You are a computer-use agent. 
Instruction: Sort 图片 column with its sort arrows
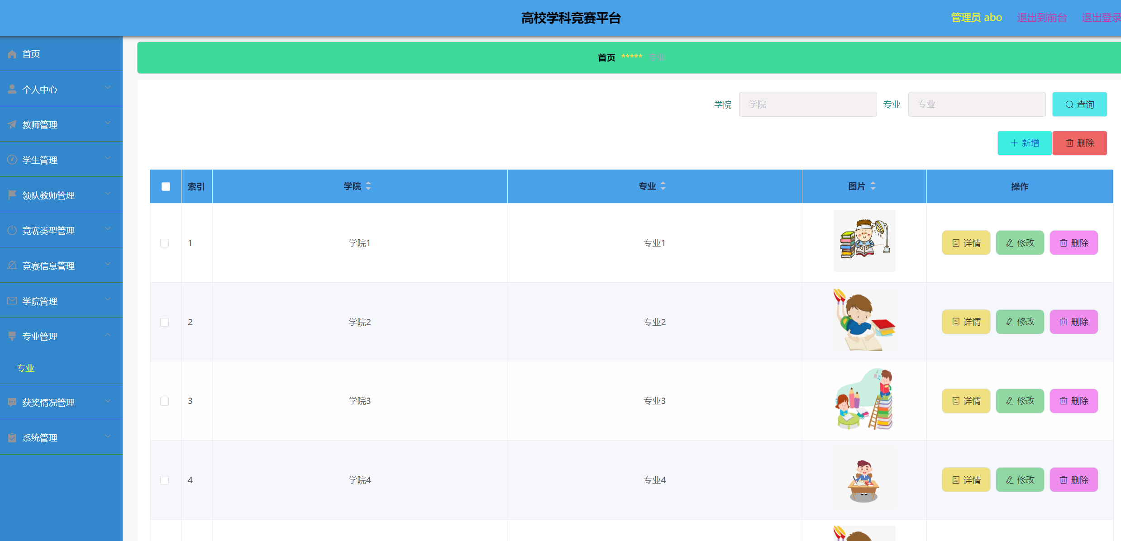[x=873, y=186]
